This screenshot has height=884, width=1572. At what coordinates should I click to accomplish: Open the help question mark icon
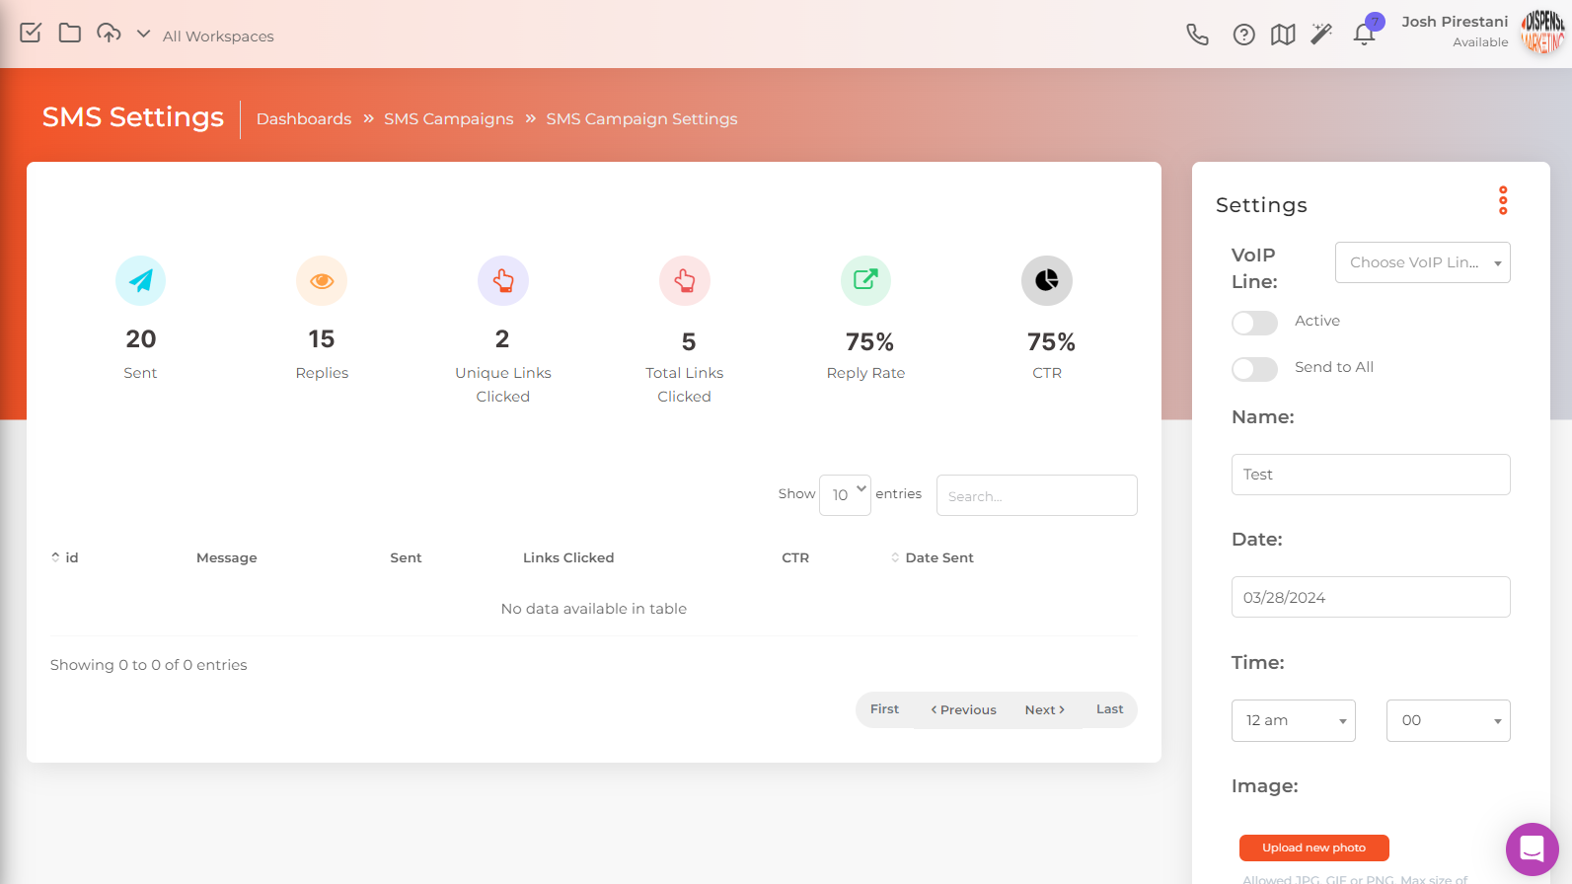1243,36
